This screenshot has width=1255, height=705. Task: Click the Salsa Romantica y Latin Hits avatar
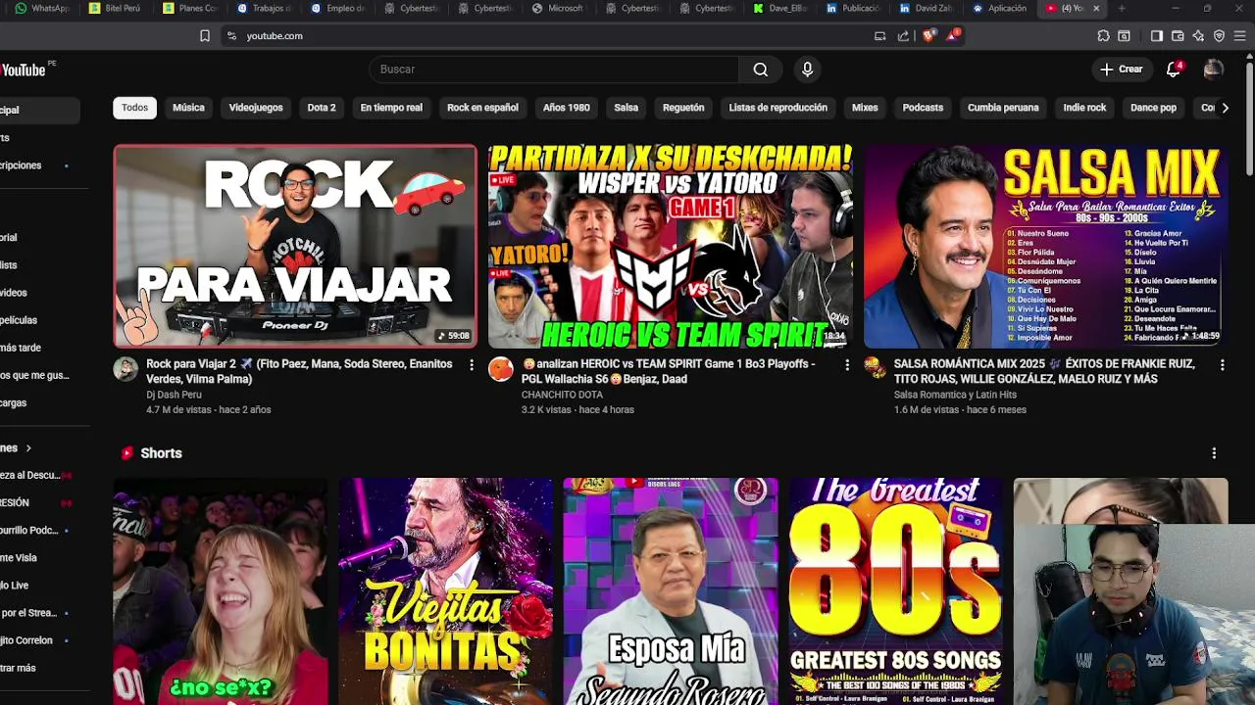tap(875, 368)
